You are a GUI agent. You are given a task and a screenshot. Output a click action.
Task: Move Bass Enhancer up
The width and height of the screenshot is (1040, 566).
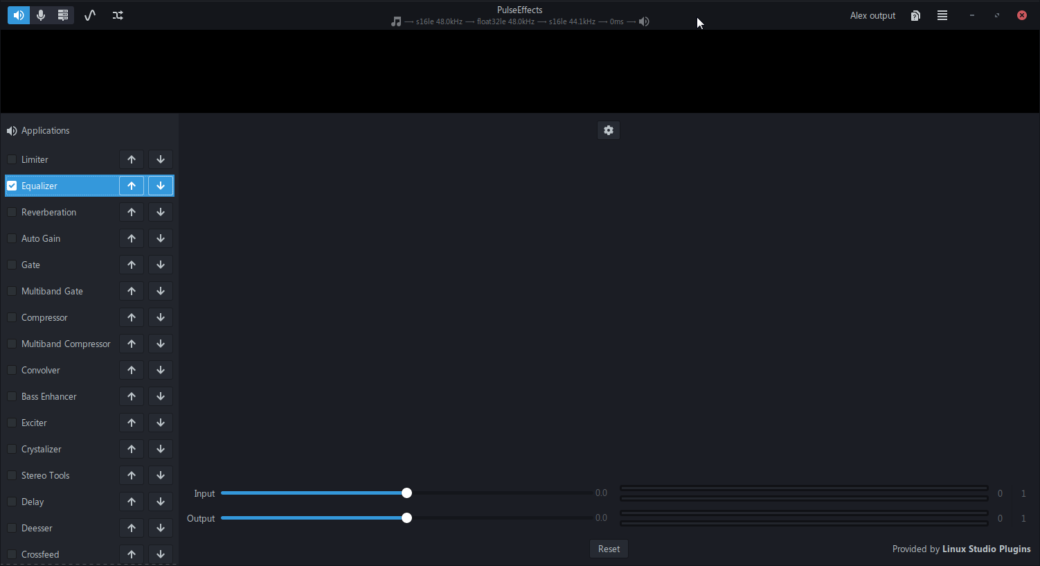click(x=132, y=396)
